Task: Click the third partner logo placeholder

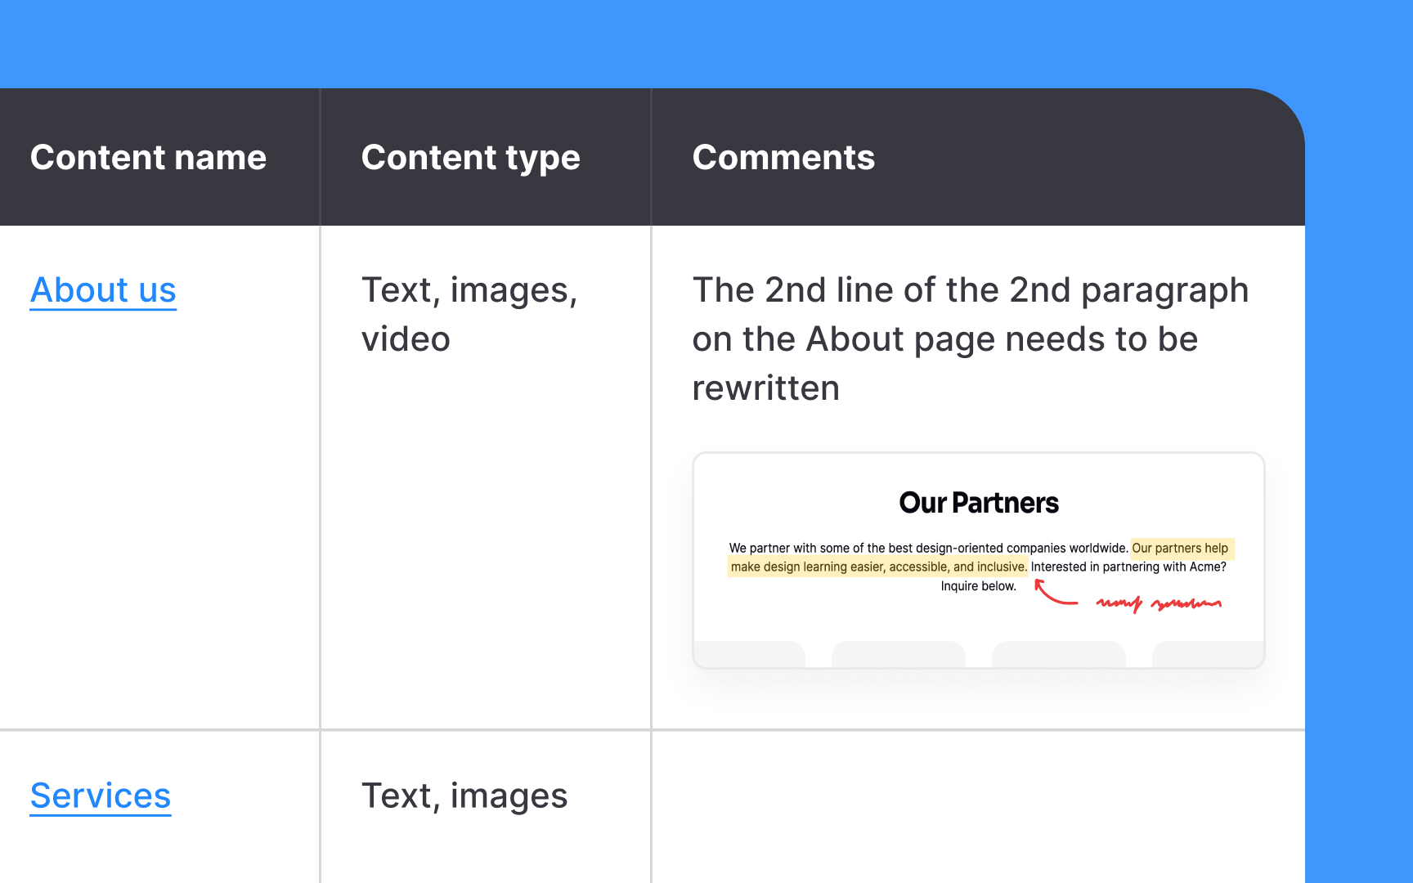Action: pyautogui.click(x=1058, y=654)
